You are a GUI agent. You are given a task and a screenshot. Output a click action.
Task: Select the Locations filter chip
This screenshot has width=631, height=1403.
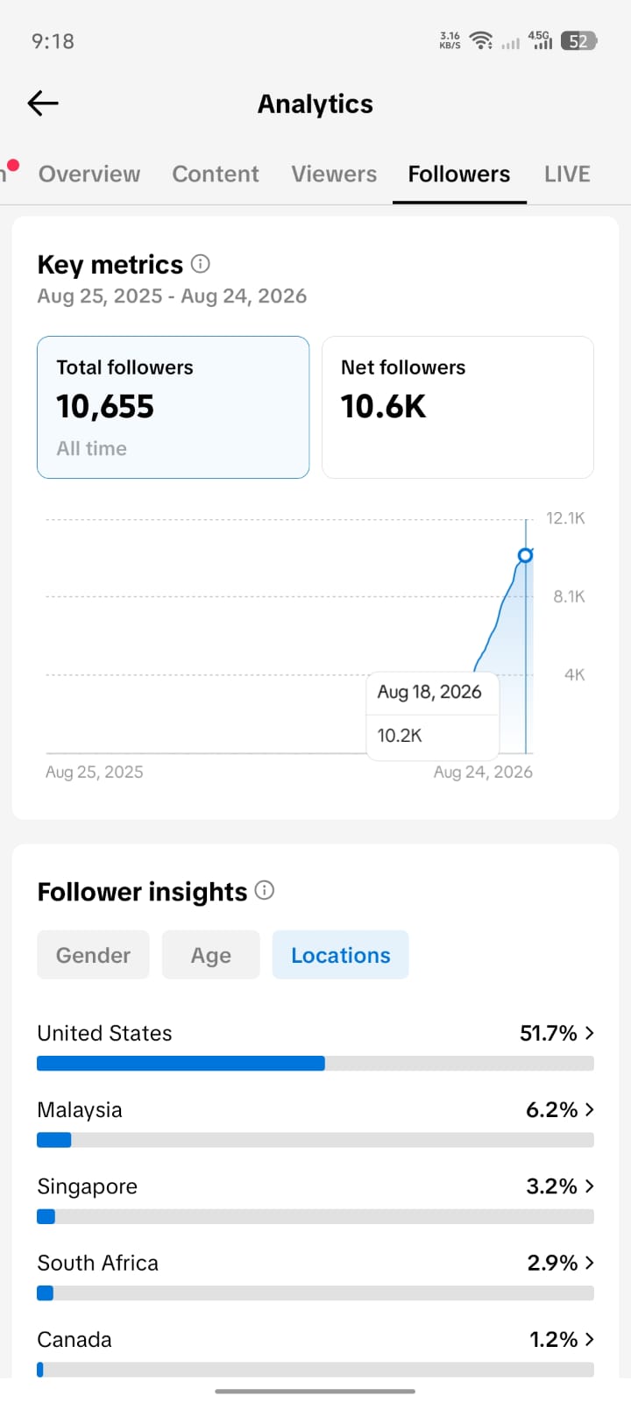[x=341, y=955]
